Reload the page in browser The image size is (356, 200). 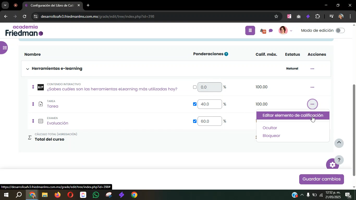tap(24, 16)
